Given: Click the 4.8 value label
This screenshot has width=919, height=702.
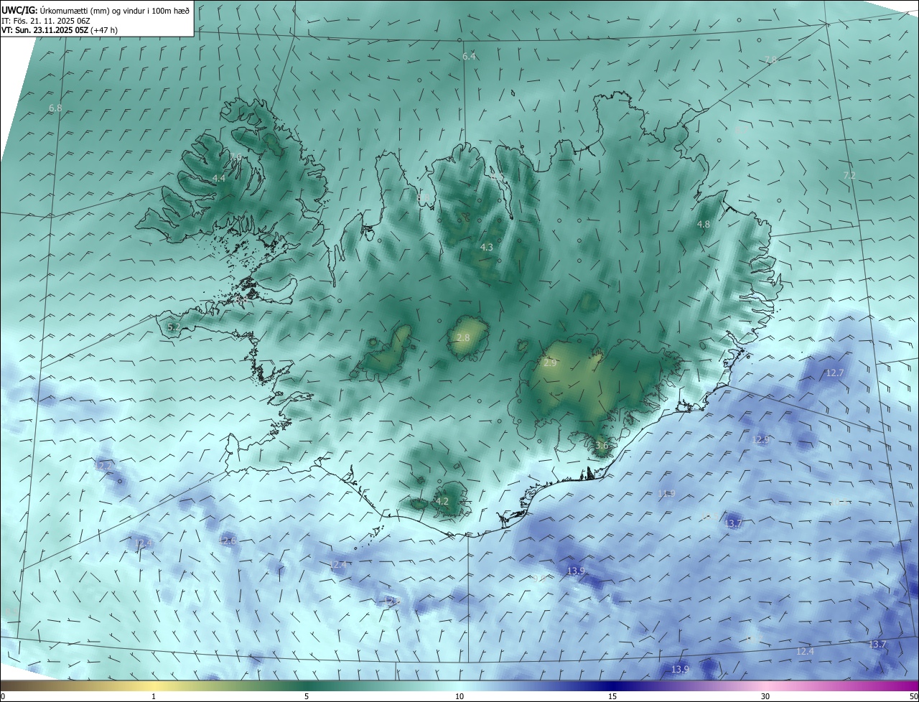Looking at the screenshot, I should 704,225.
